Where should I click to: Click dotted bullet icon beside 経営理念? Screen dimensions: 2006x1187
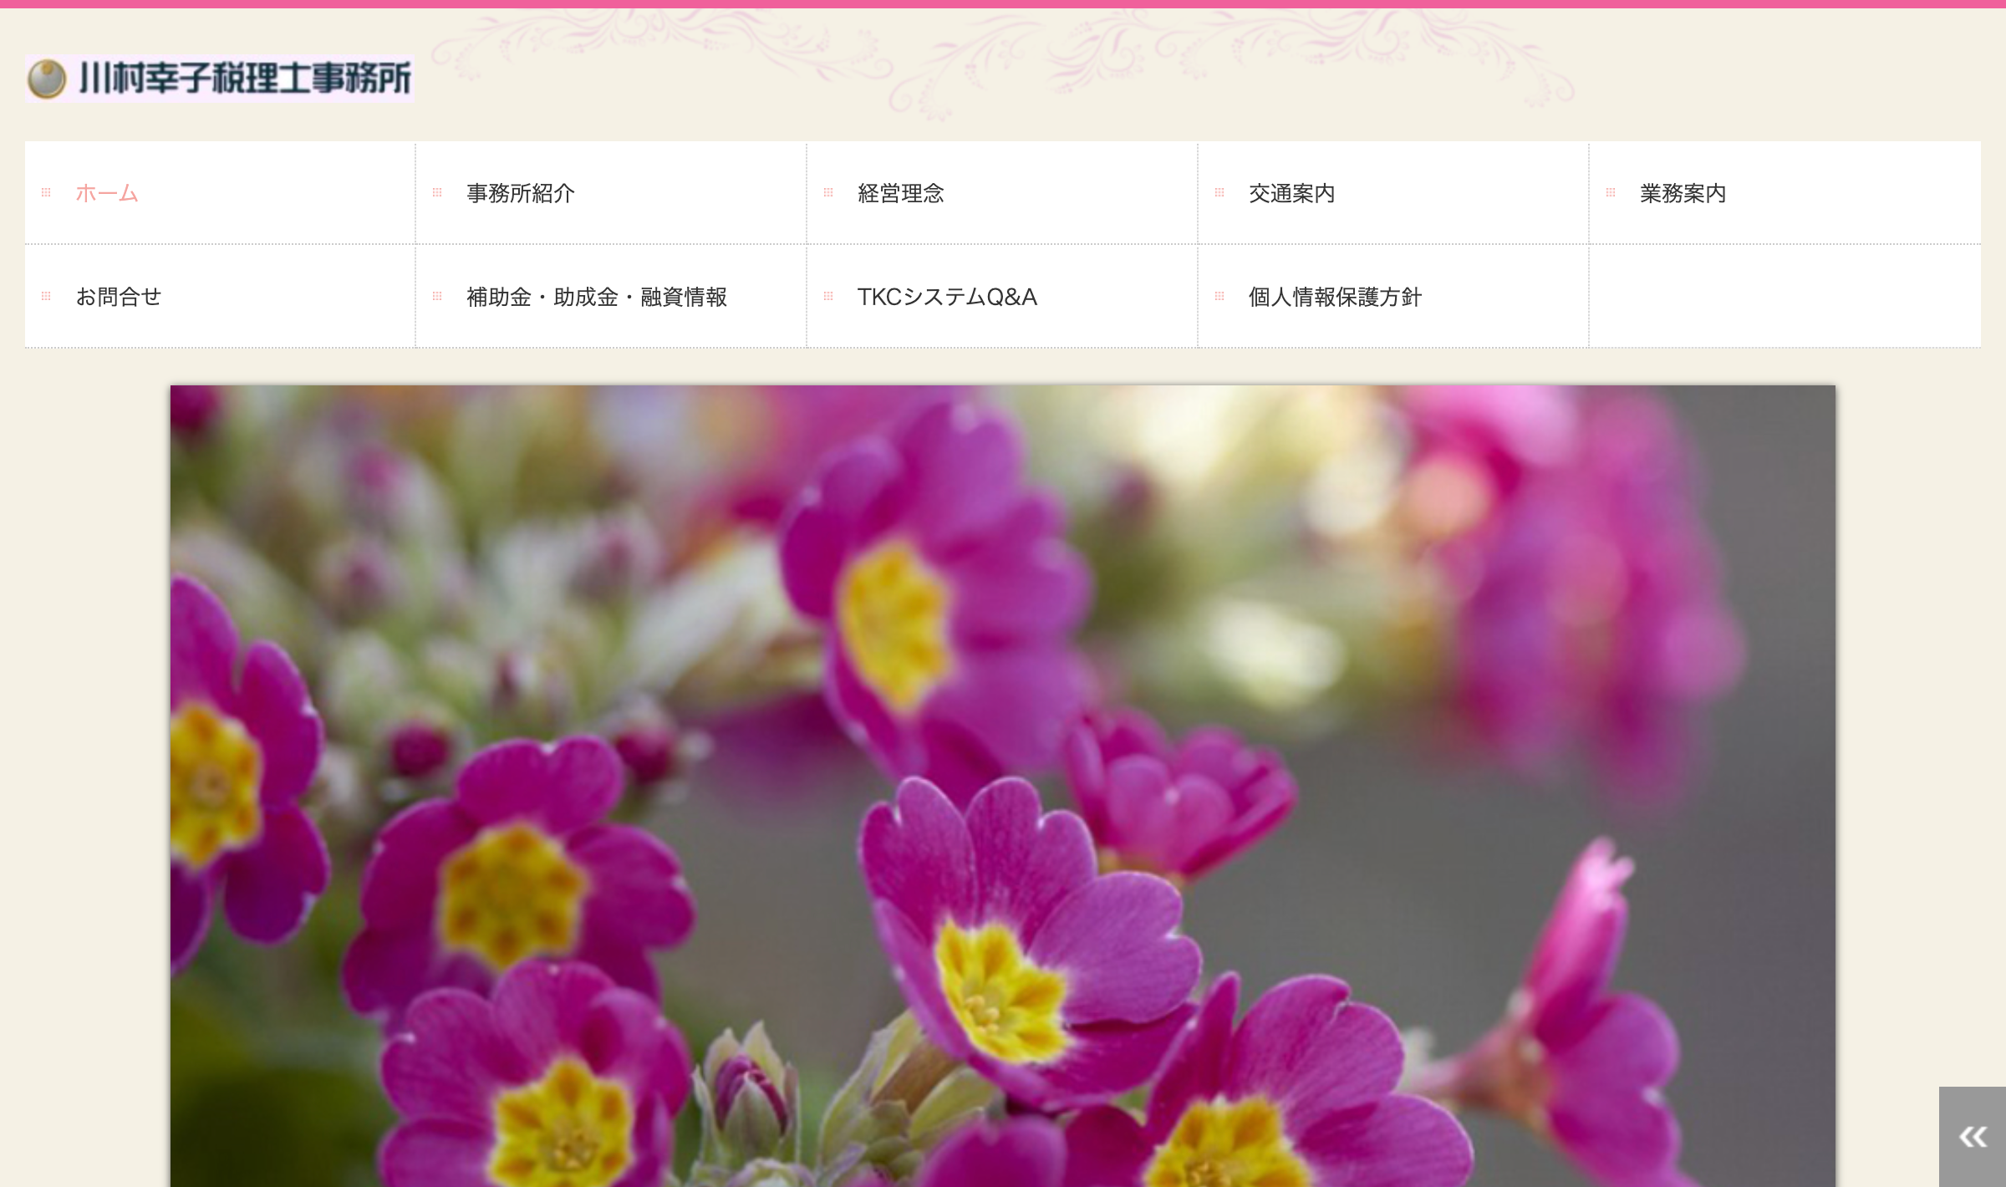coord(828,193)
